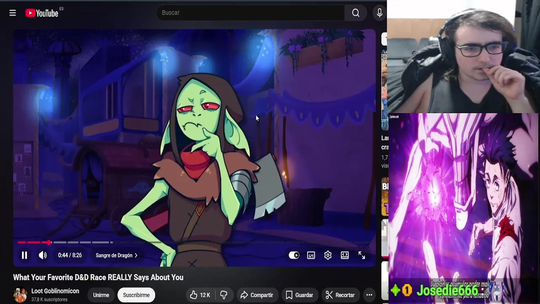This screenshot has height=304, width=540.
Task: Mute the video volume
Action: (43, 255)
